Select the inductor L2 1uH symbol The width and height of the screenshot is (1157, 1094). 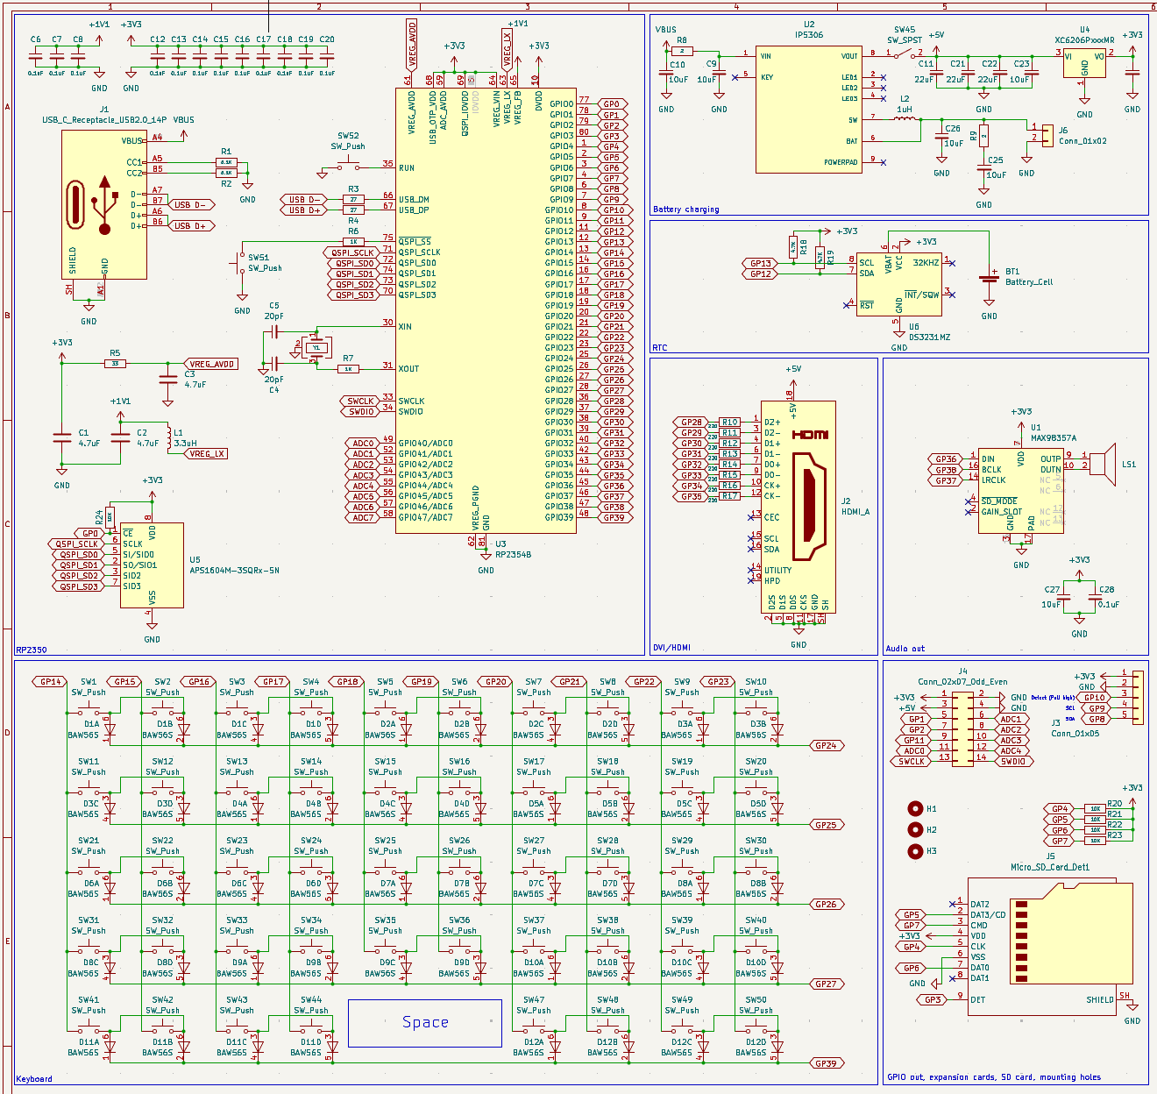tap(905, 119)
